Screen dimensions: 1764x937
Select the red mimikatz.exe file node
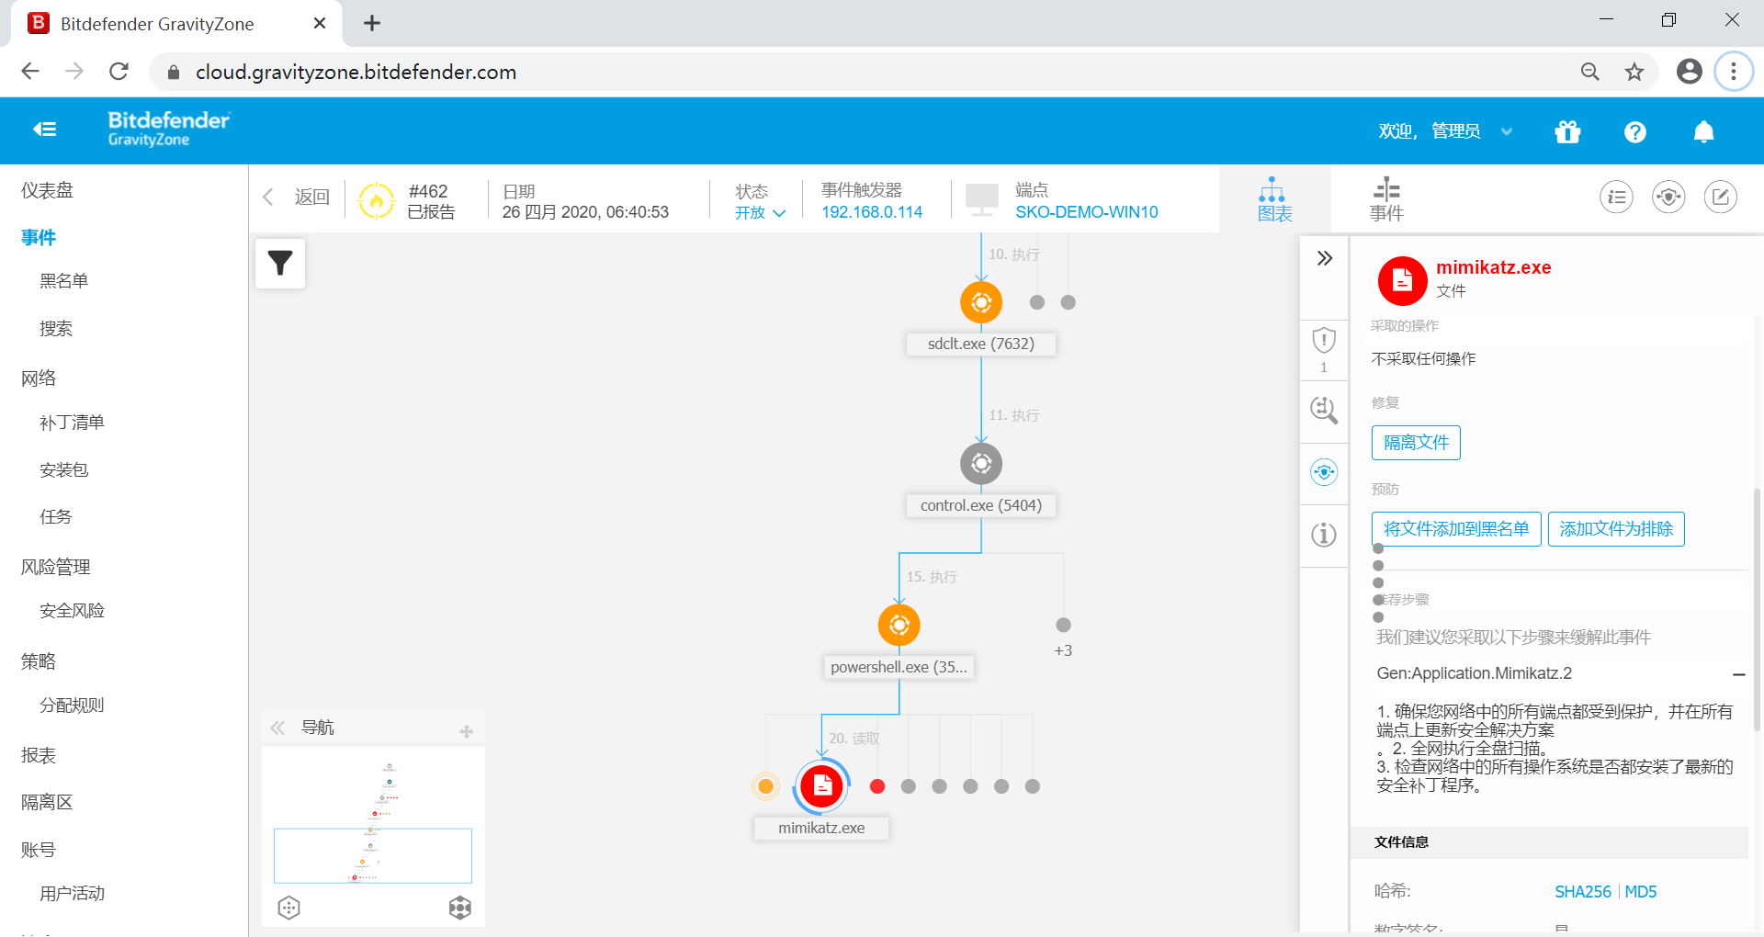(822, 786)
